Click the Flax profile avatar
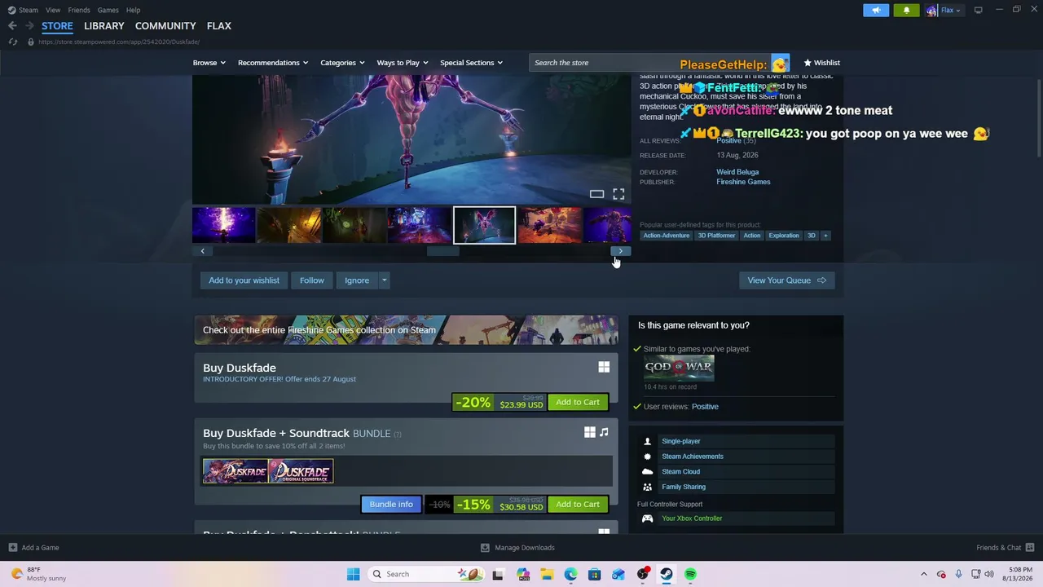Viewport: 1043px width, 587px height. click(931, 11)
